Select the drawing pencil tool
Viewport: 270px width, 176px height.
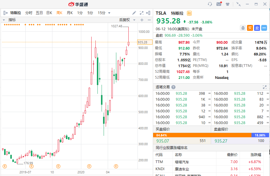point(134,13)
